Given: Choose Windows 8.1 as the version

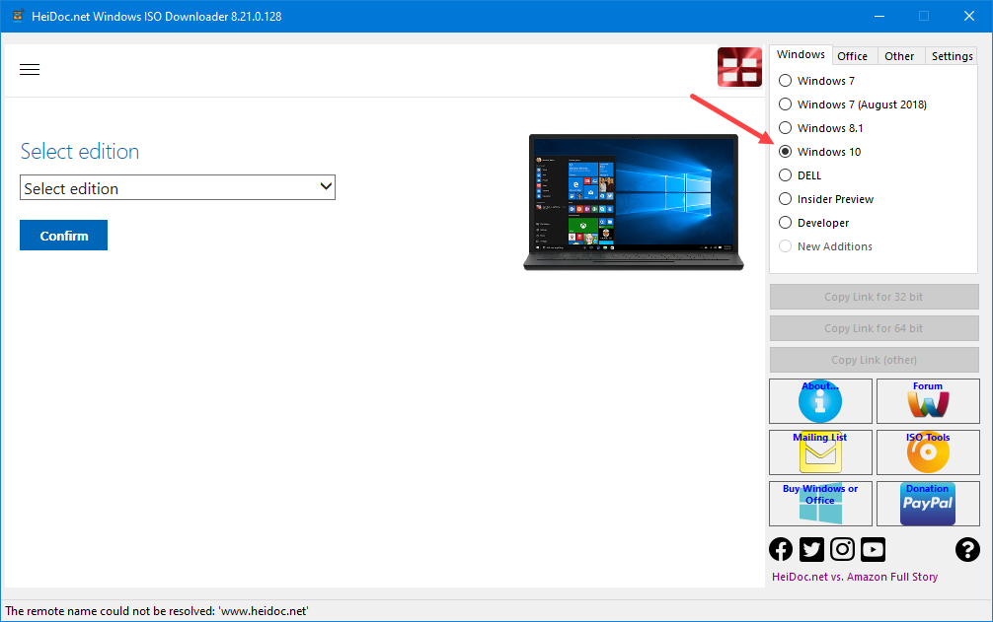Looking at the screenshot, I should coord(785,127).
